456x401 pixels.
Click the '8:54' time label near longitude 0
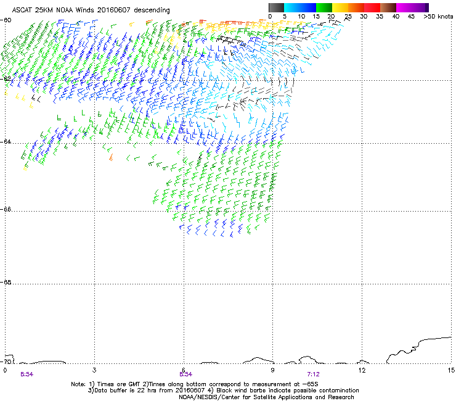tap(26, 374)
